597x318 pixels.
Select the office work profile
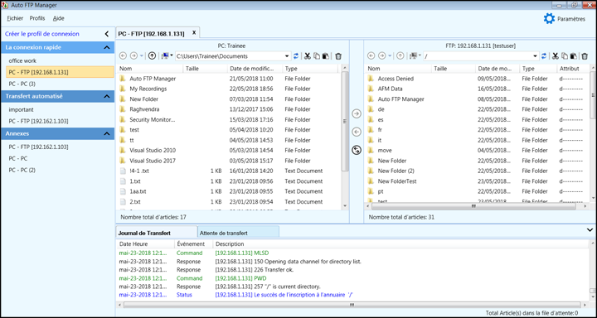point(22,60)
